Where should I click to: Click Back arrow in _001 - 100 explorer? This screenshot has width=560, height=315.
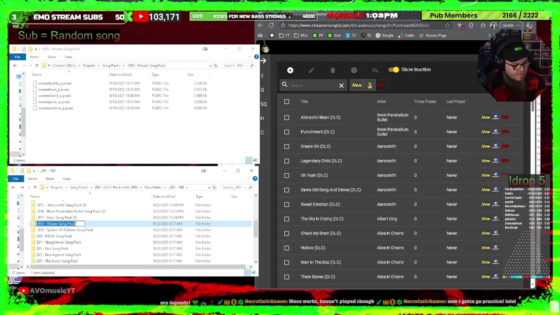tap(13, 187)
